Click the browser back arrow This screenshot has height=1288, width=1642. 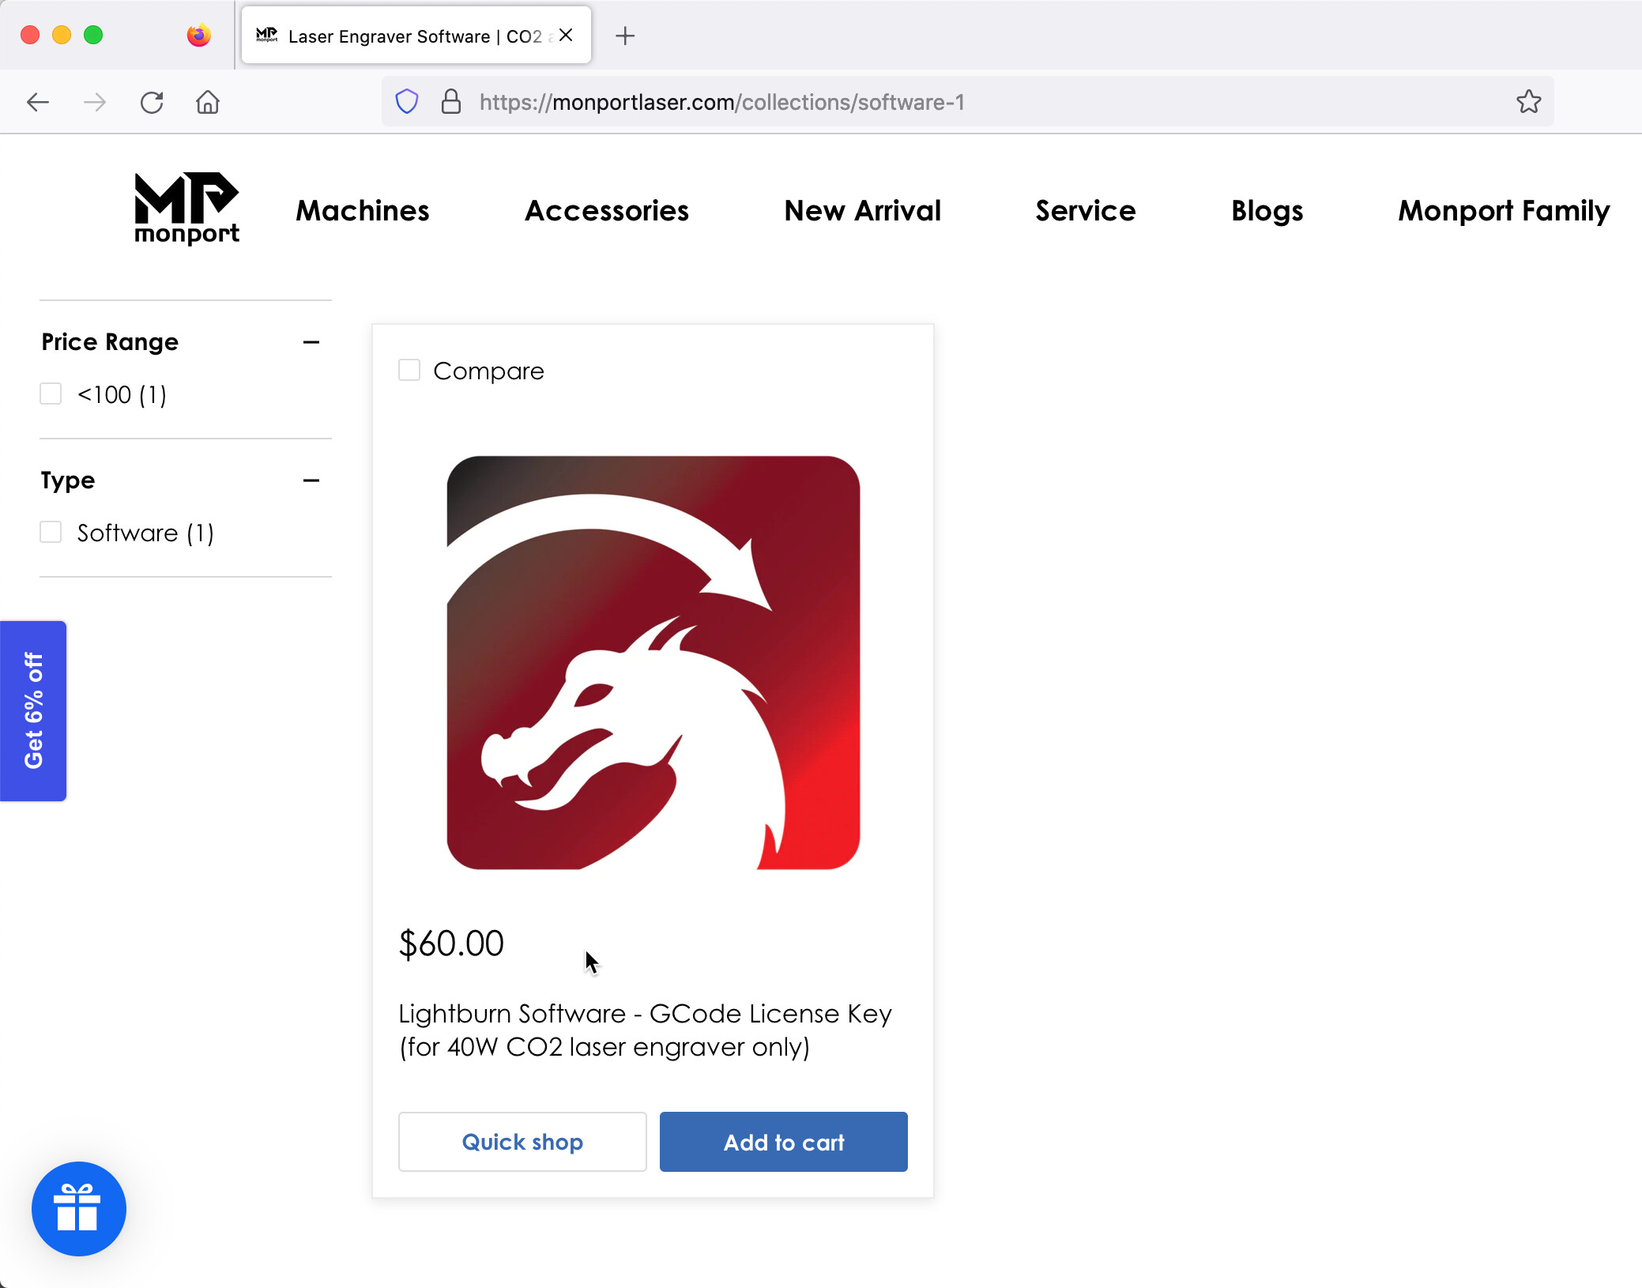(x=37, y=102)
